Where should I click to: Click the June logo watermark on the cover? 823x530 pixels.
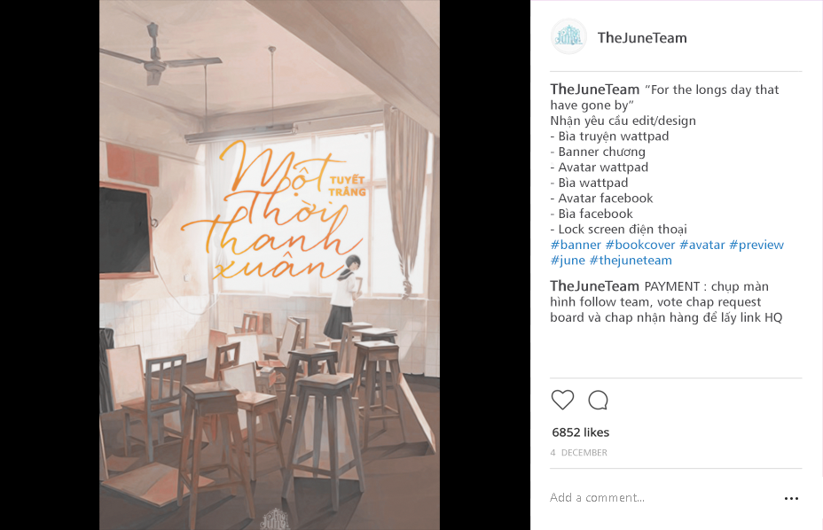(275, 519)
